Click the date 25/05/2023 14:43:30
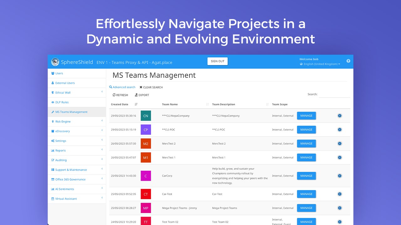Screen dimensions: 401x225 (x=123, y=176)
